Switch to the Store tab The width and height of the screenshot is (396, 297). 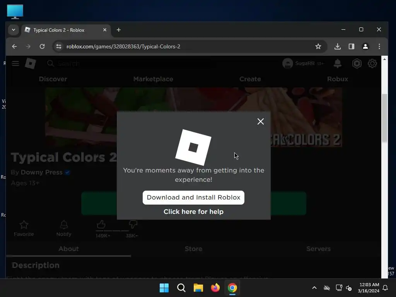tap(193, 249)
